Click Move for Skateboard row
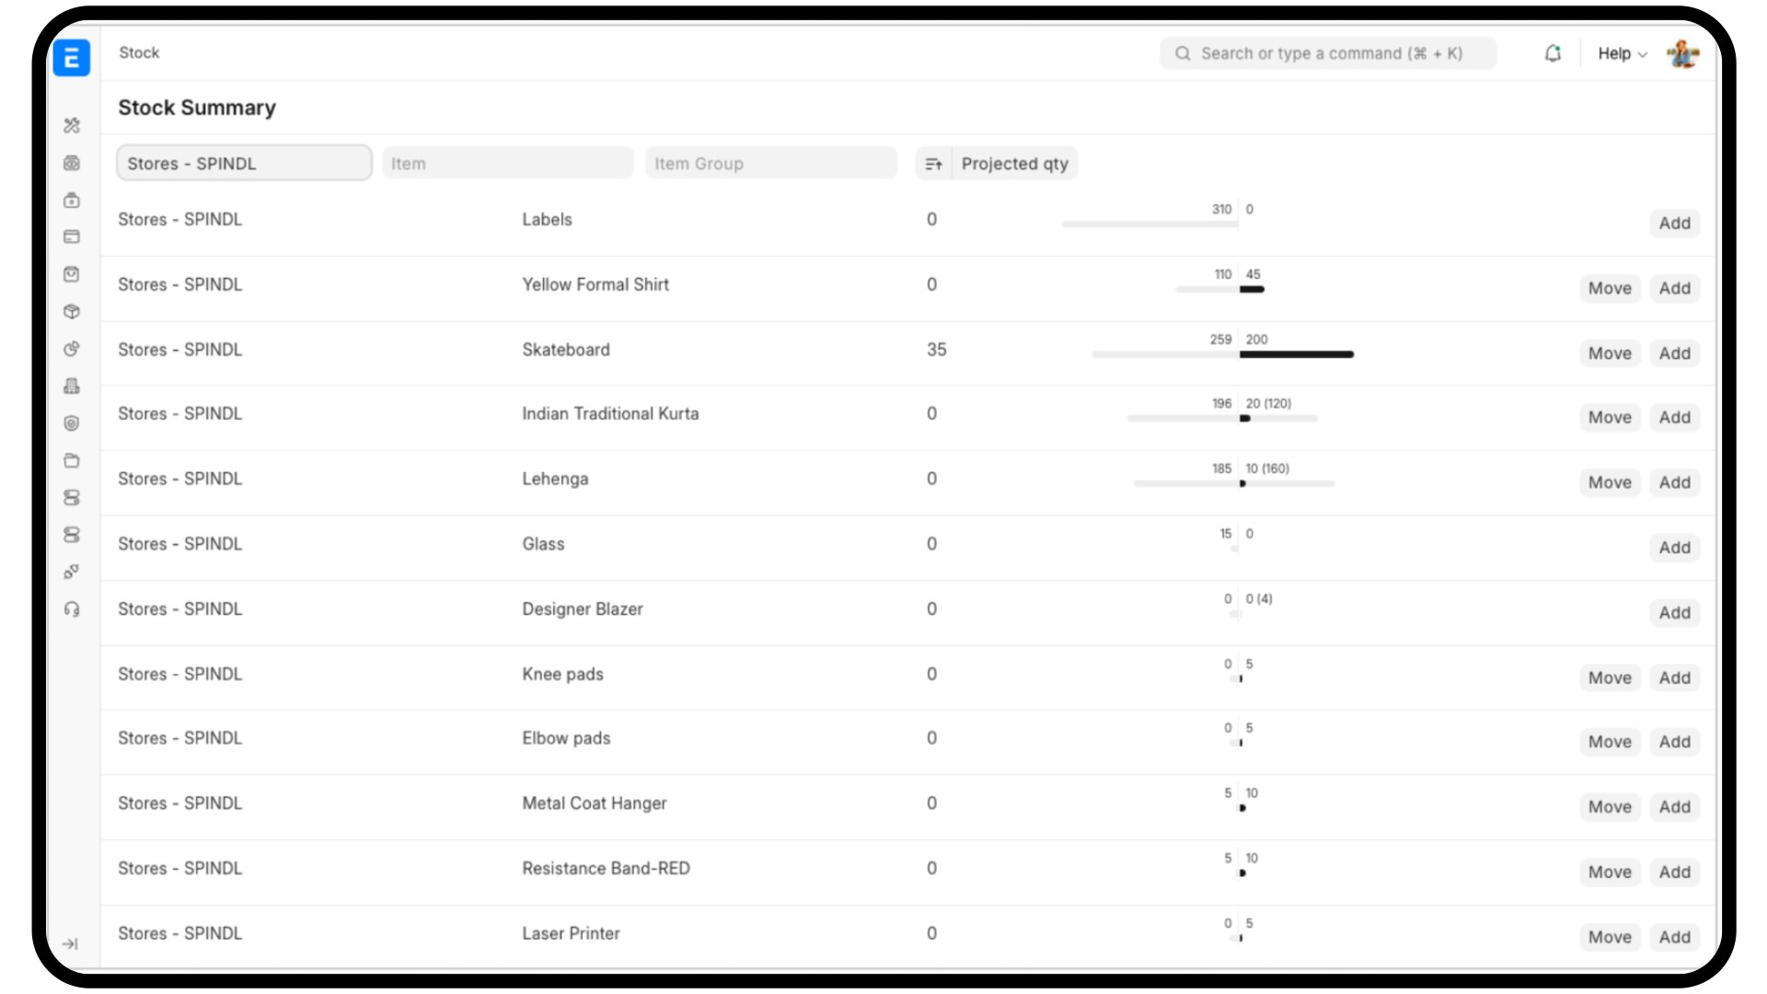Viewport: 1767px width, 994px height. 1610,353
